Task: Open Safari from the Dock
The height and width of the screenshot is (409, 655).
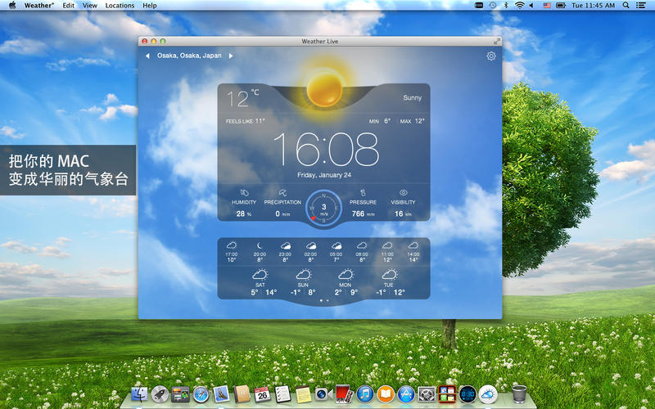Action: point(201,394)
